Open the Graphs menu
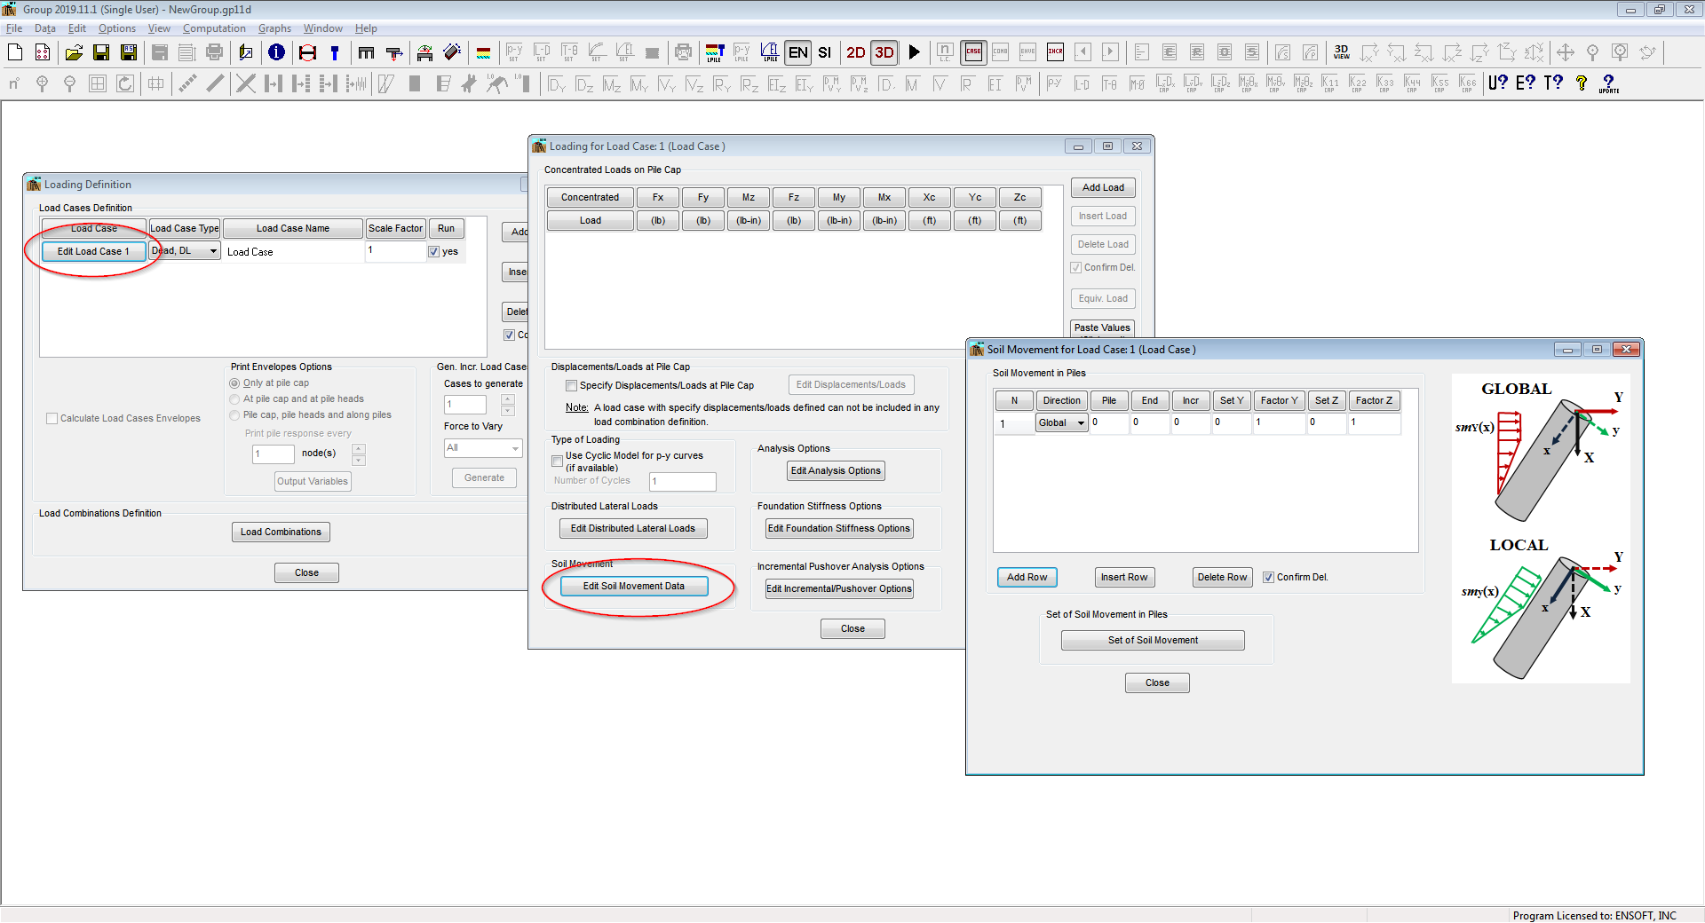This screenshot has height=923, width=1705. tap(274, 28)
